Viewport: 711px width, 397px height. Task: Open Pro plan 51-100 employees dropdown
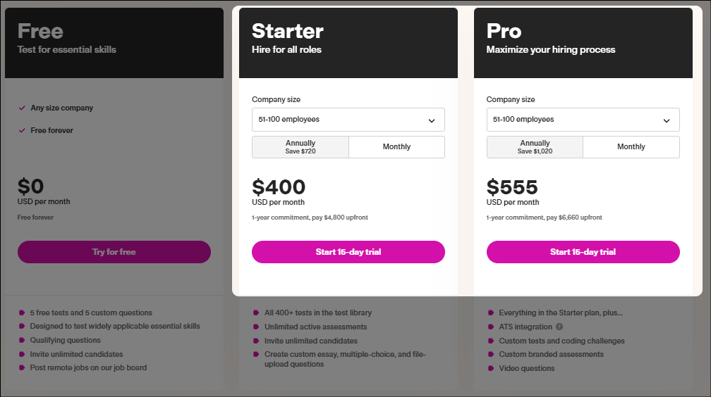click(x=583, y=120)
